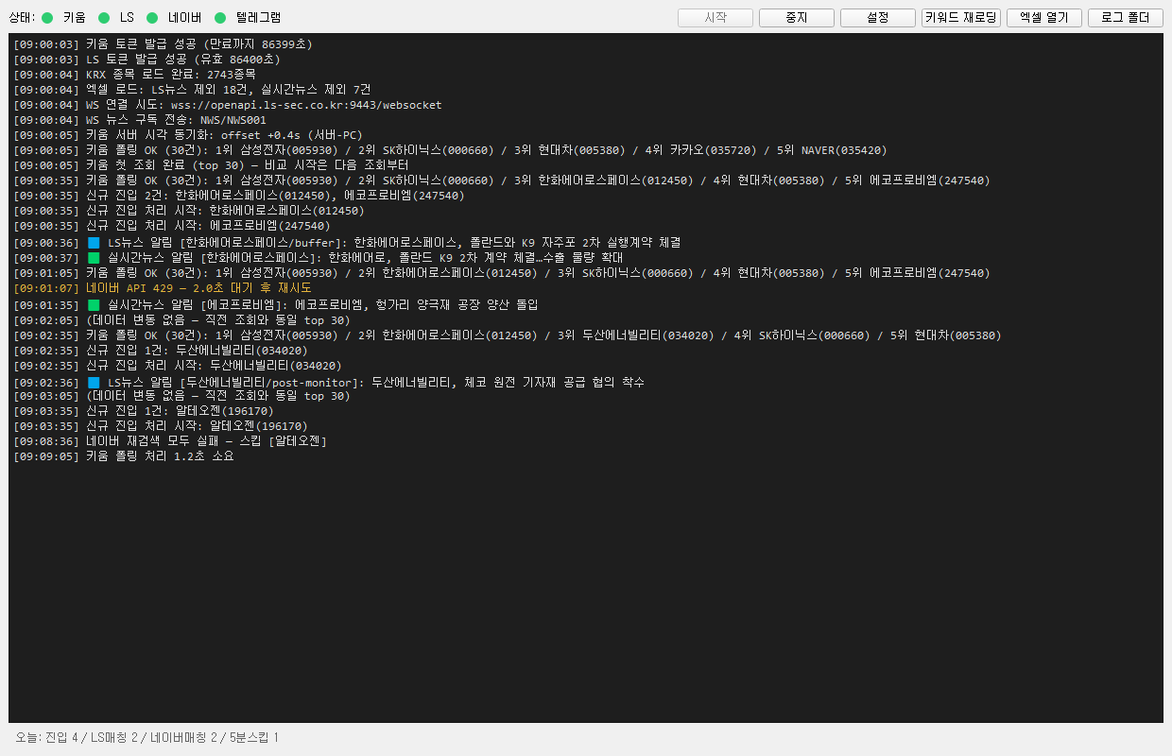Click the green square icon on the 09:00:37 실시간뉴스 line
This screenshot has height=756, width=1172.
(94, 258)
